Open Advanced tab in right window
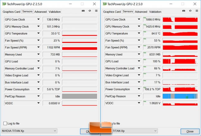This screenshot has height=136, width=201. (141, 12)
